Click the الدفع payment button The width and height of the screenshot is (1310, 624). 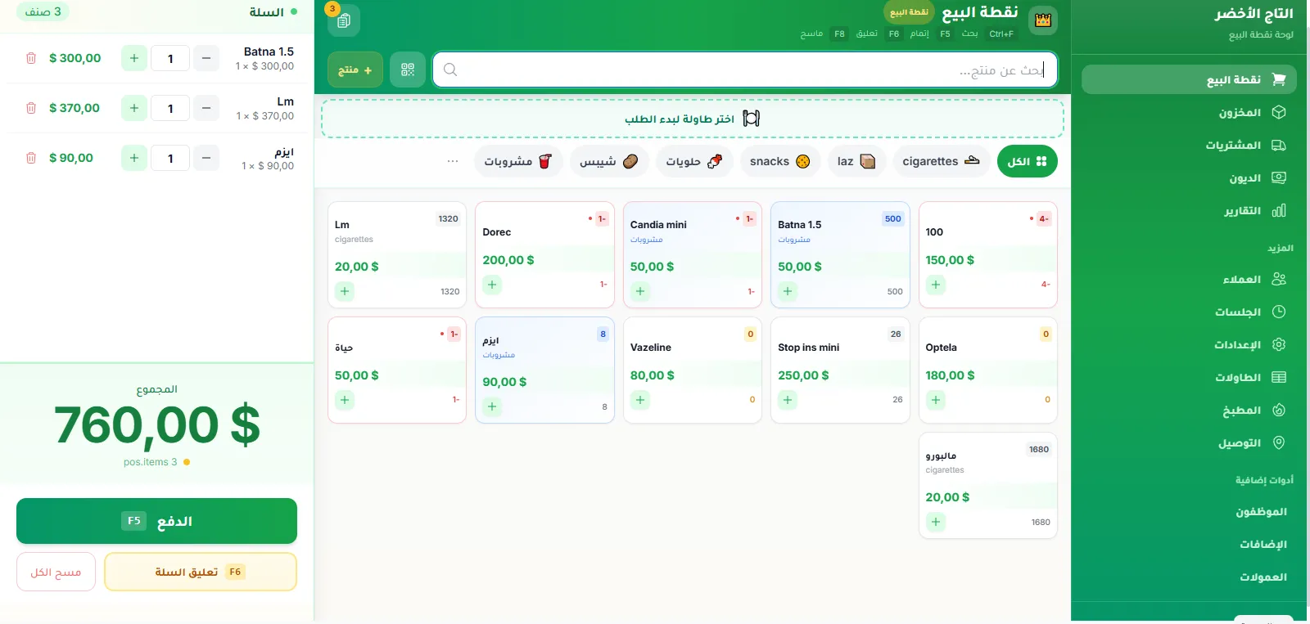(156, 521)
